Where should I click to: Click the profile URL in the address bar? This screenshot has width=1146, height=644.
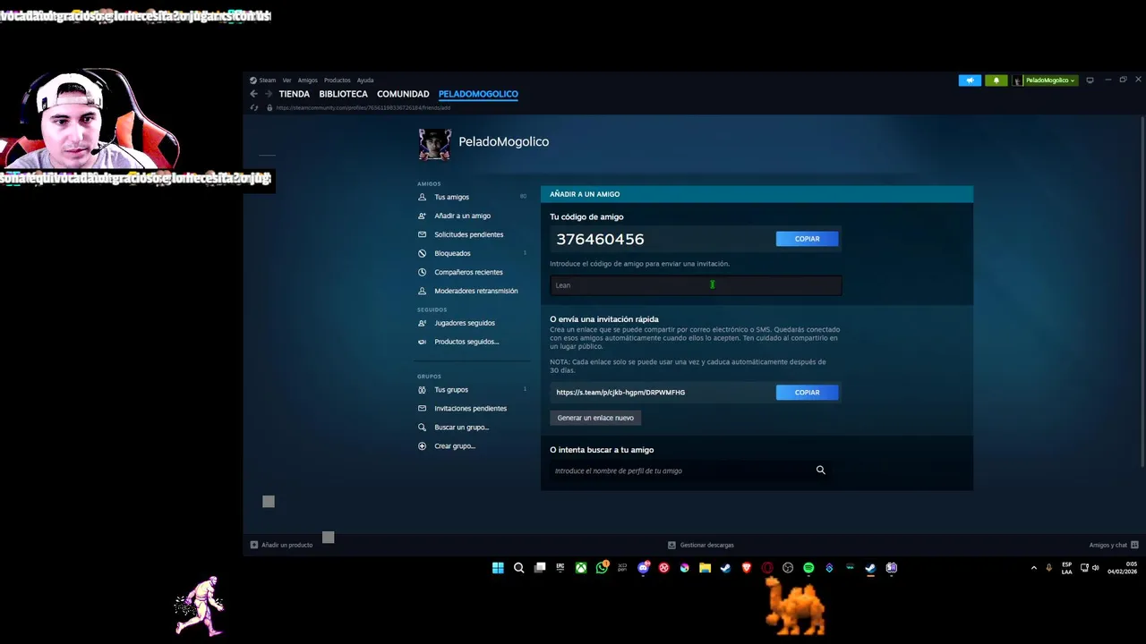point(363,108)
